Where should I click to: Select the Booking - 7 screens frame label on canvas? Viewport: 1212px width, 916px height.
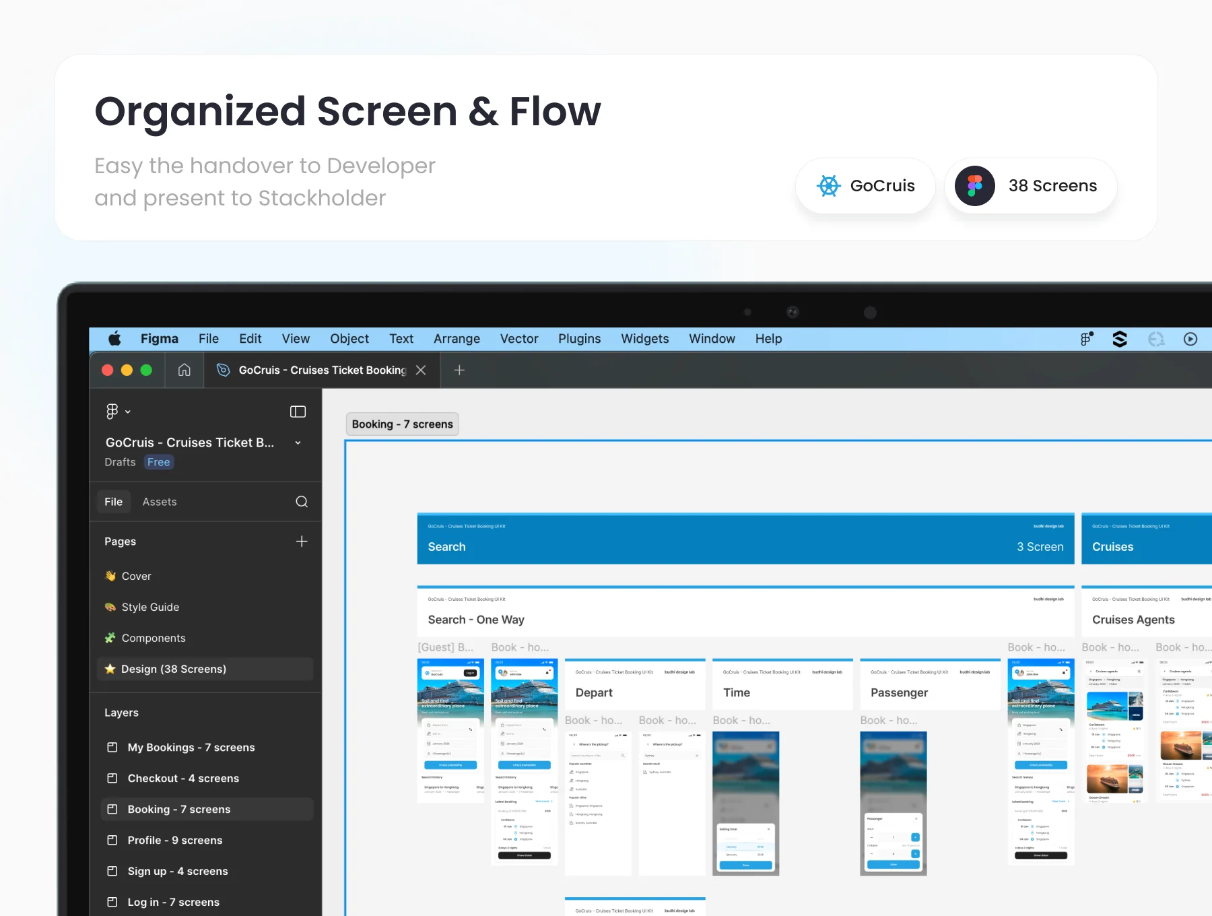(402, 424)
